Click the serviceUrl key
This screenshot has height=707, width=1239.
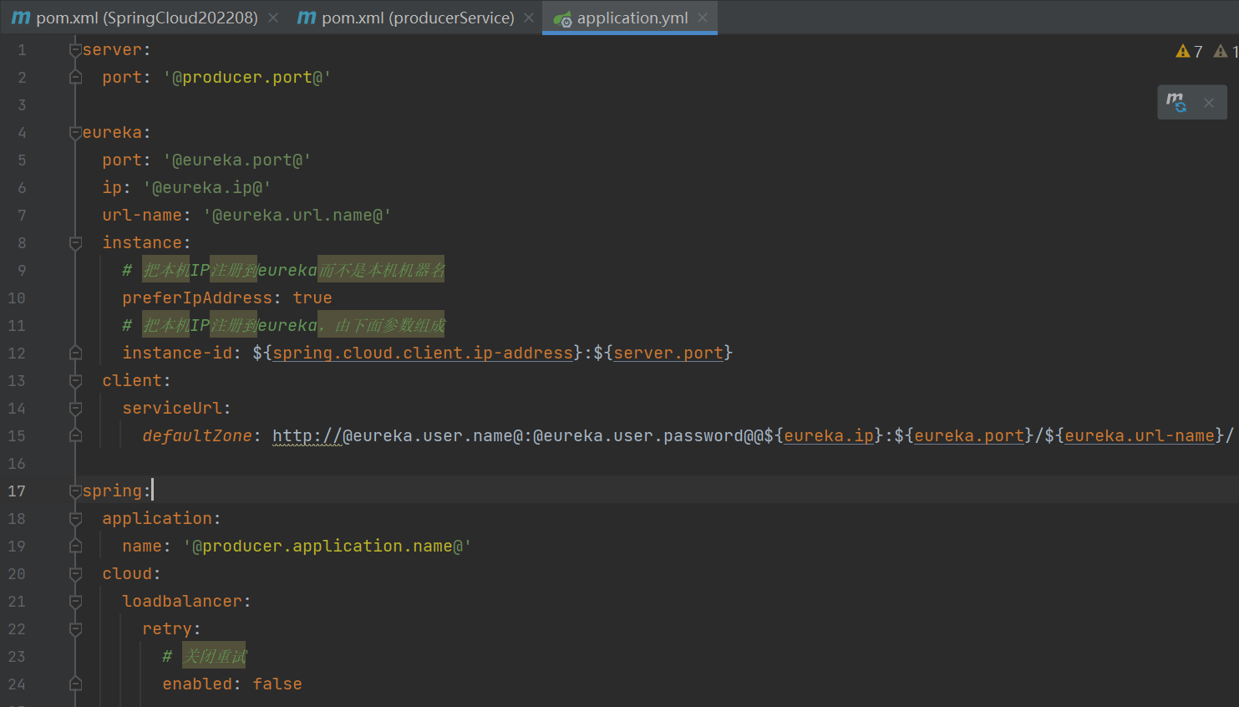tap(172, 409)
